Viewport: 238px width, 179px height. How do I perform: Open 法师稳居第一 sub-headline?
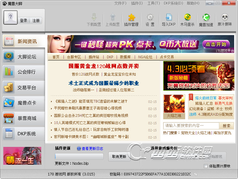click(83, 90)
